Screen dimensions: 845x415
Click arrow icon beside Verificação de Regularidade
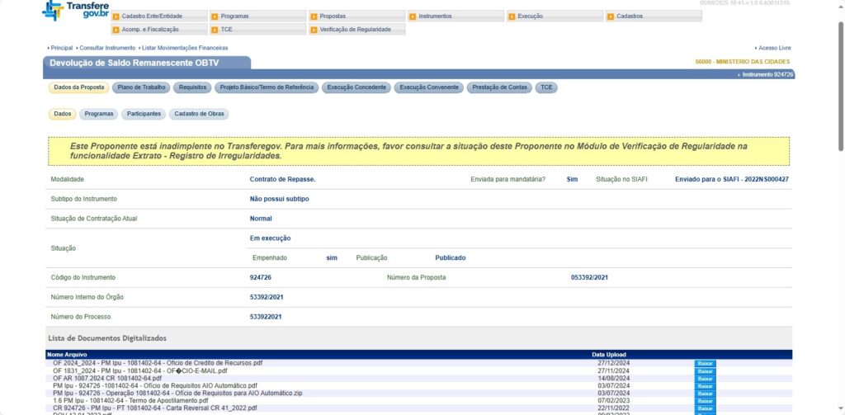pyautogui.click(x=314, y=30)
